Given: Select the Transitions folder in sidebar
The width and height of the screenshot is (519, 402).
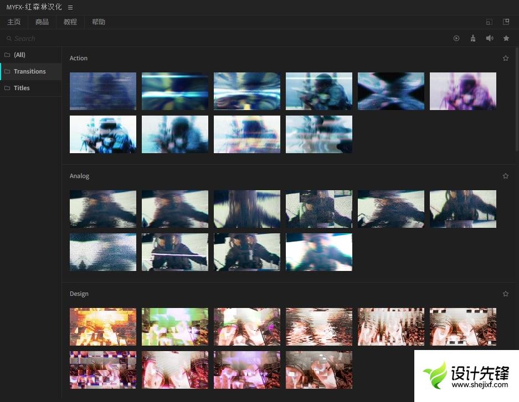Looking at the screenshot, I should tap(30, 71).
